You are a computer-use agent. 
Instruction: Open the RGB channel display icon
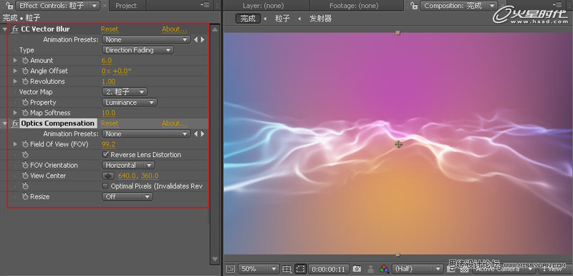(x=384, y=269)
